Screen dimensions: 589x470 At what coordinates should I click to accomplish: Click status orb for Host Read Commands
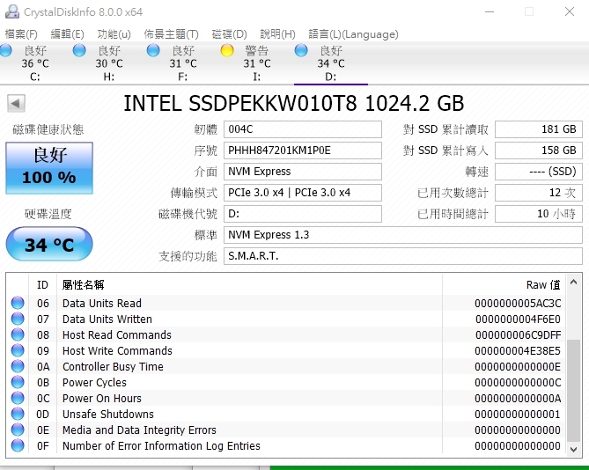(x=18, y=334)
